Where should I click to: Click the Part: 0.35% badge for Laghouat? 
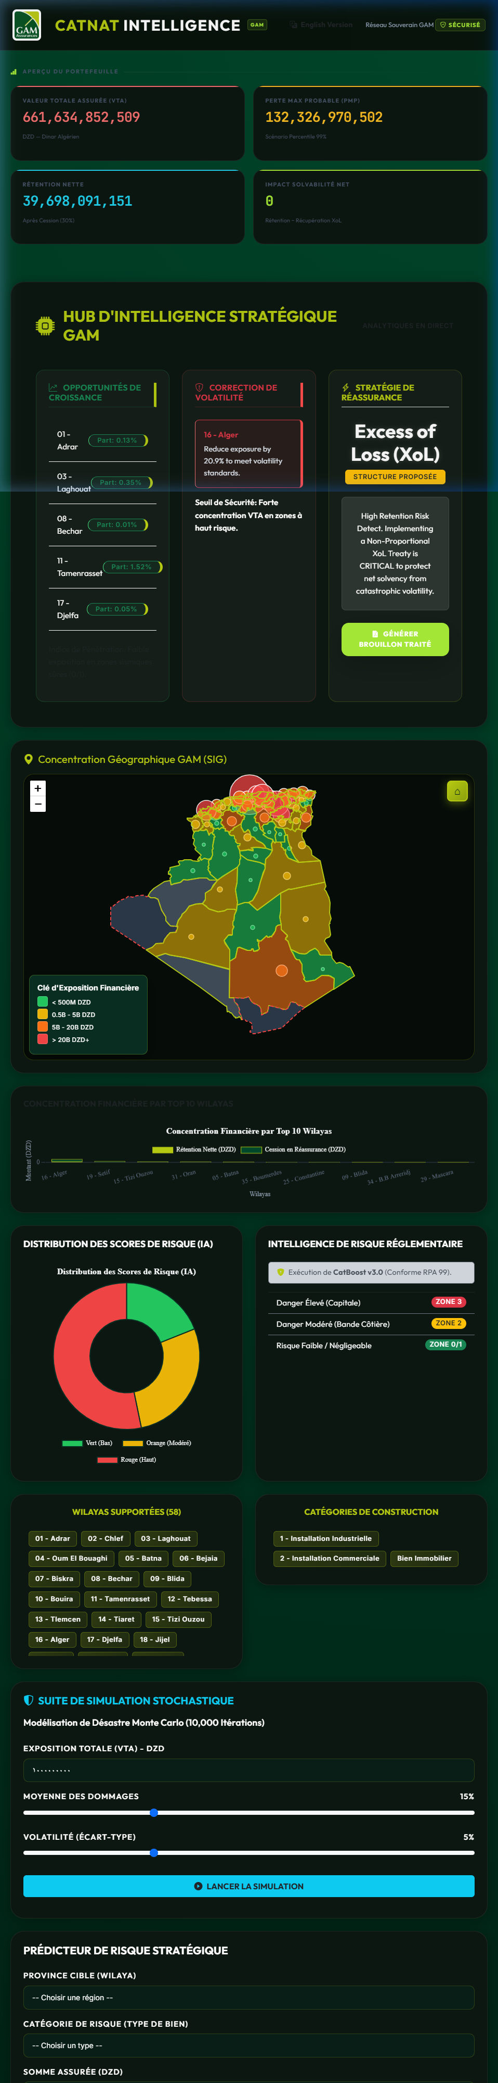click(x=121, y=483)
